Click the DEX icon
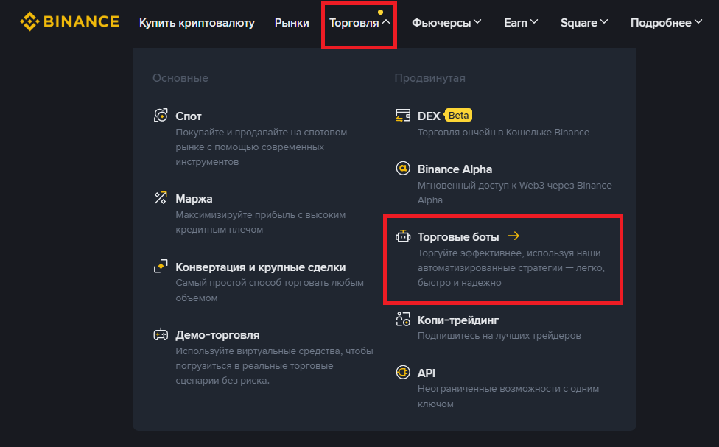 coord(403,116)
